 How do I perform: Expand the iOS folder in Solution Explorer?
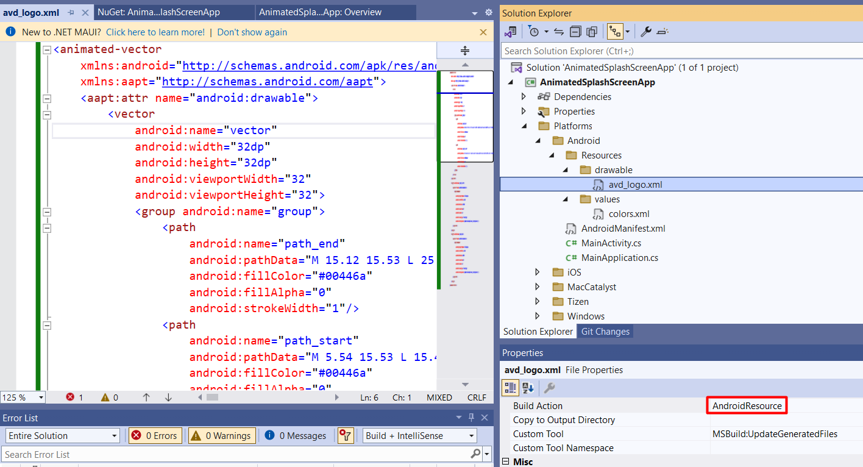[x=537, y=272]
